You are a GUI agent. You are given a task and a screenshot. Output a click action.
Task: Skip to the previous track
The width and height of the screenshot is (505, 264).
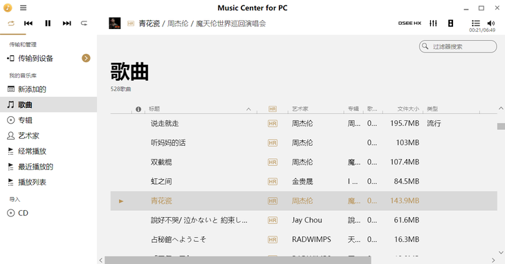pos(28,23)
